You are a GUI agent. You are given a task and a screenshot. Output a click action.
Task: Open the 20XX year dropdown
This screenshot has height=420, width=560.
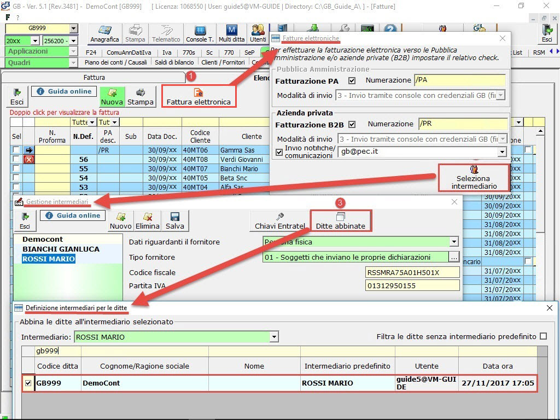[35, 40]
